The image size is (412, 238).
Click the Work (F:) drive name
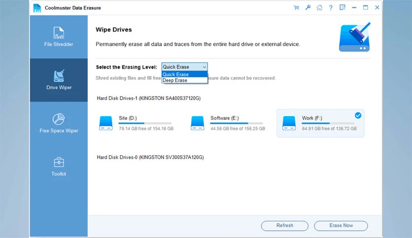(312, 118)
